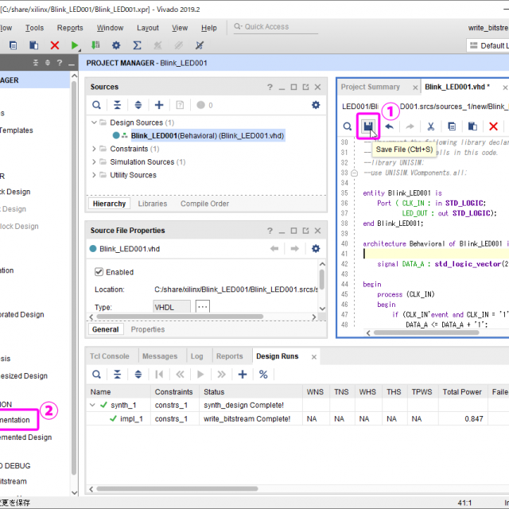Click the percent icon in Design Runs toolbar
The width and height of the screenshot is (509, 509).
click(263, 375)
